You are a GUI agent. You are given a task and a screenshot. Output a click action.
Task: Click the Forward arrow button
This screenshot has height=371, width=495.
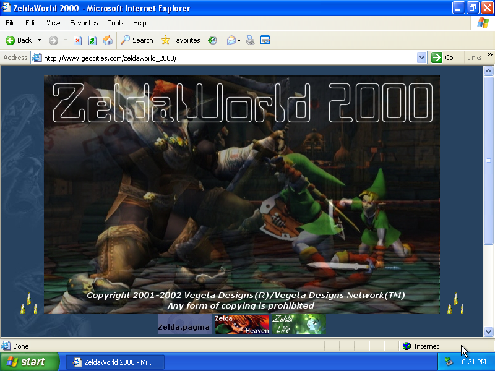tap(53, 40)
